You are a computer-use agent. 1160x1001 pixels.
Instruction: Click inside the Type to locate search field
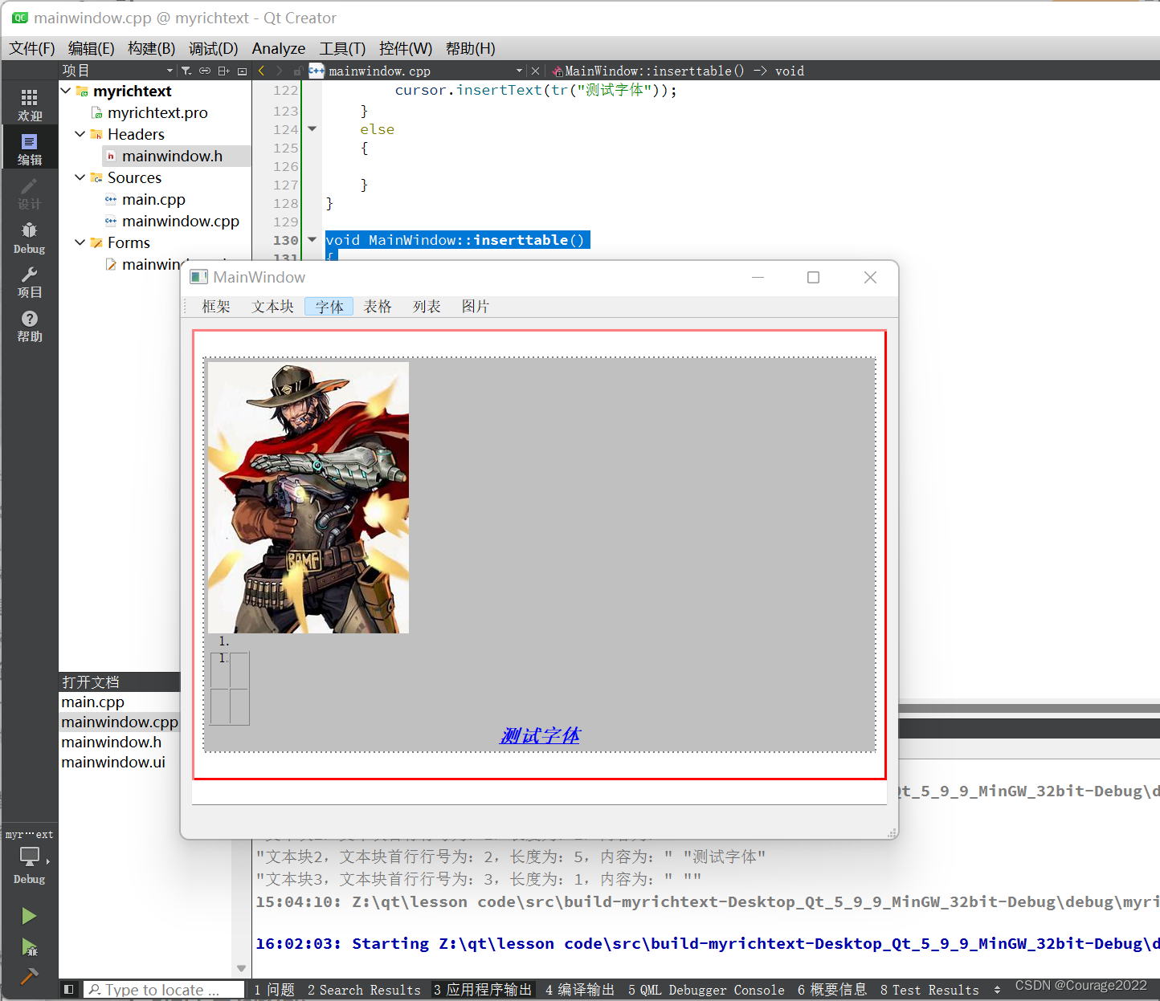[161, 989]
